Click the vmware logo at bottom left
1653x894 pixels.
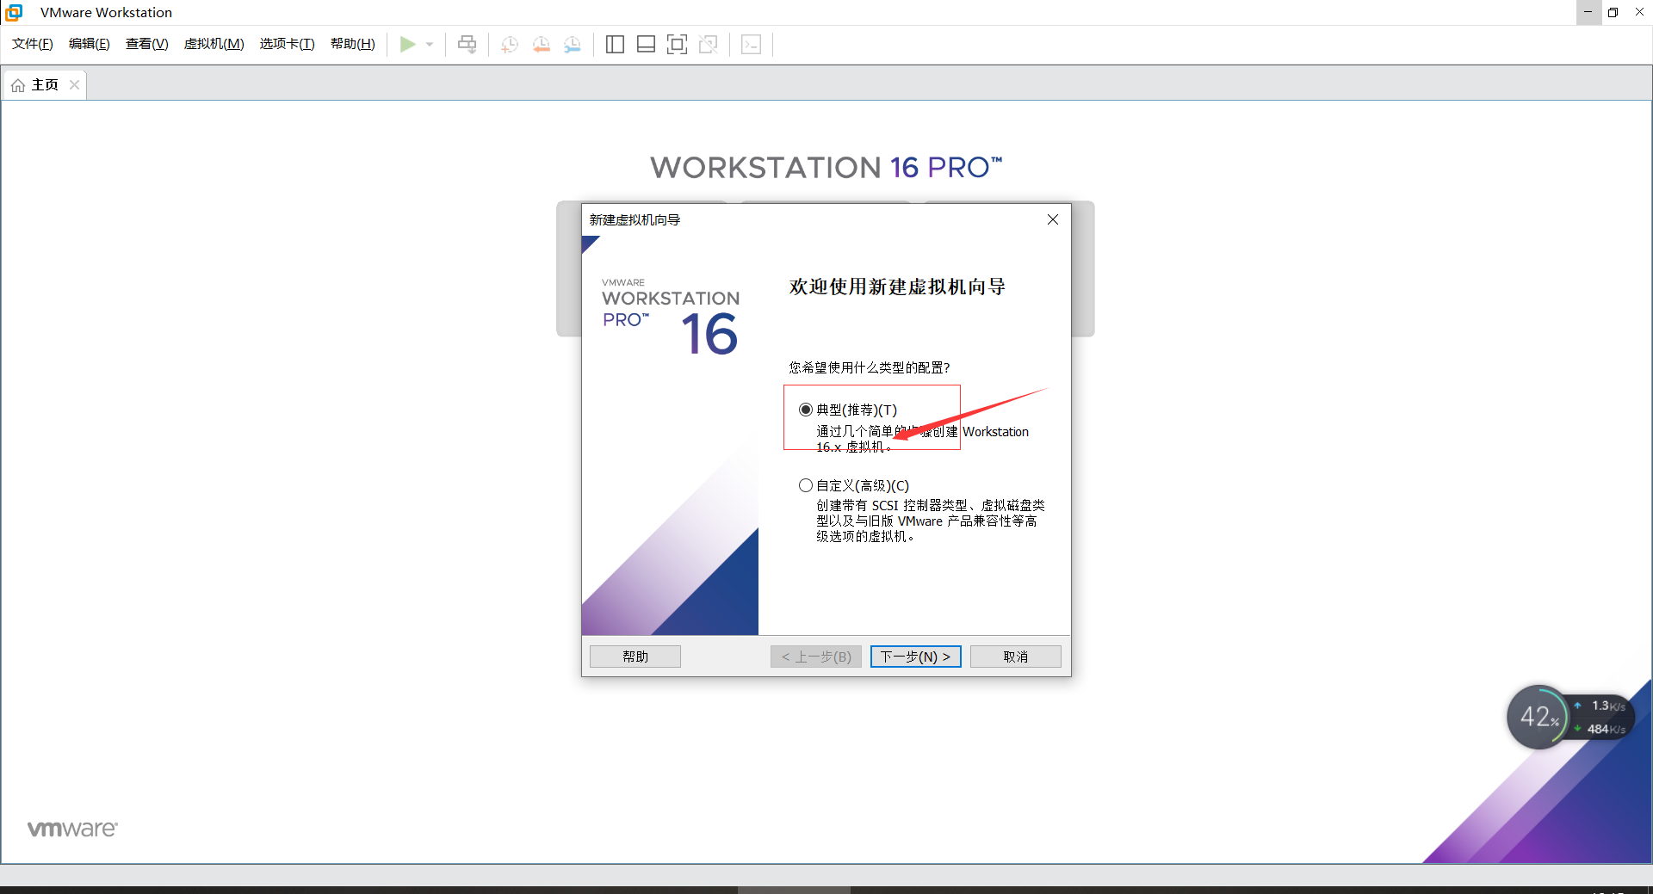(x=72, y=829)
